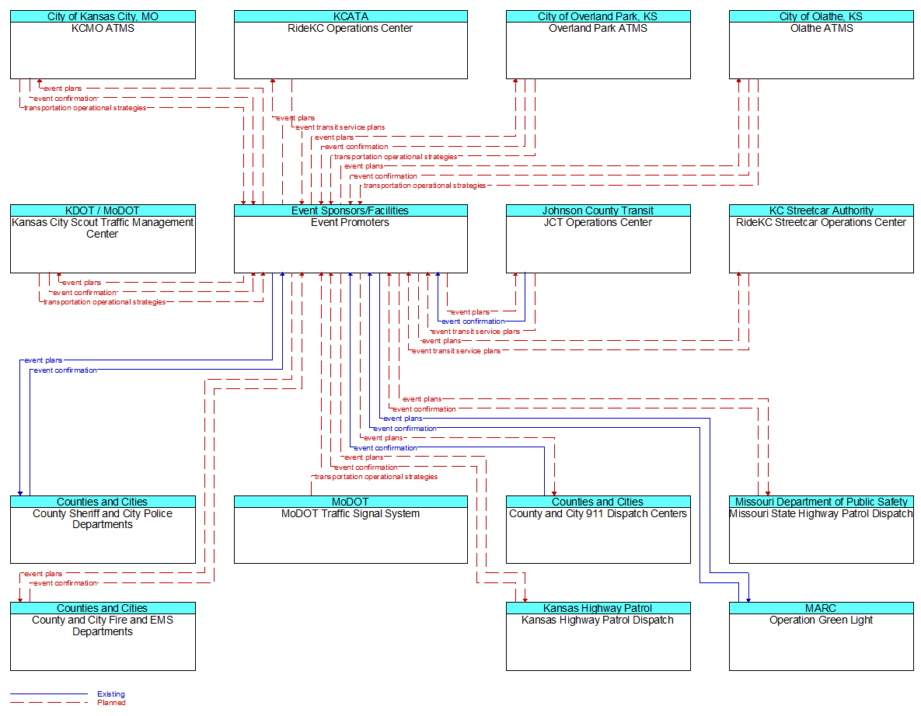Select the RideKC Operations Center label
This screenshot has width=921, height=716.
tap(350, 28)
